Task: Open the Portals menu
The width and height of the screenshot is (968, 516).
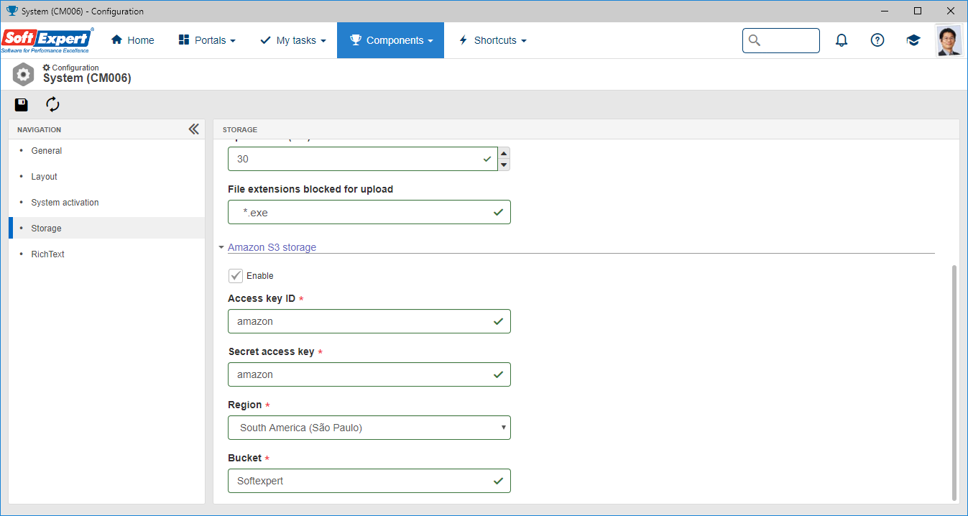Action: [207, 40]
